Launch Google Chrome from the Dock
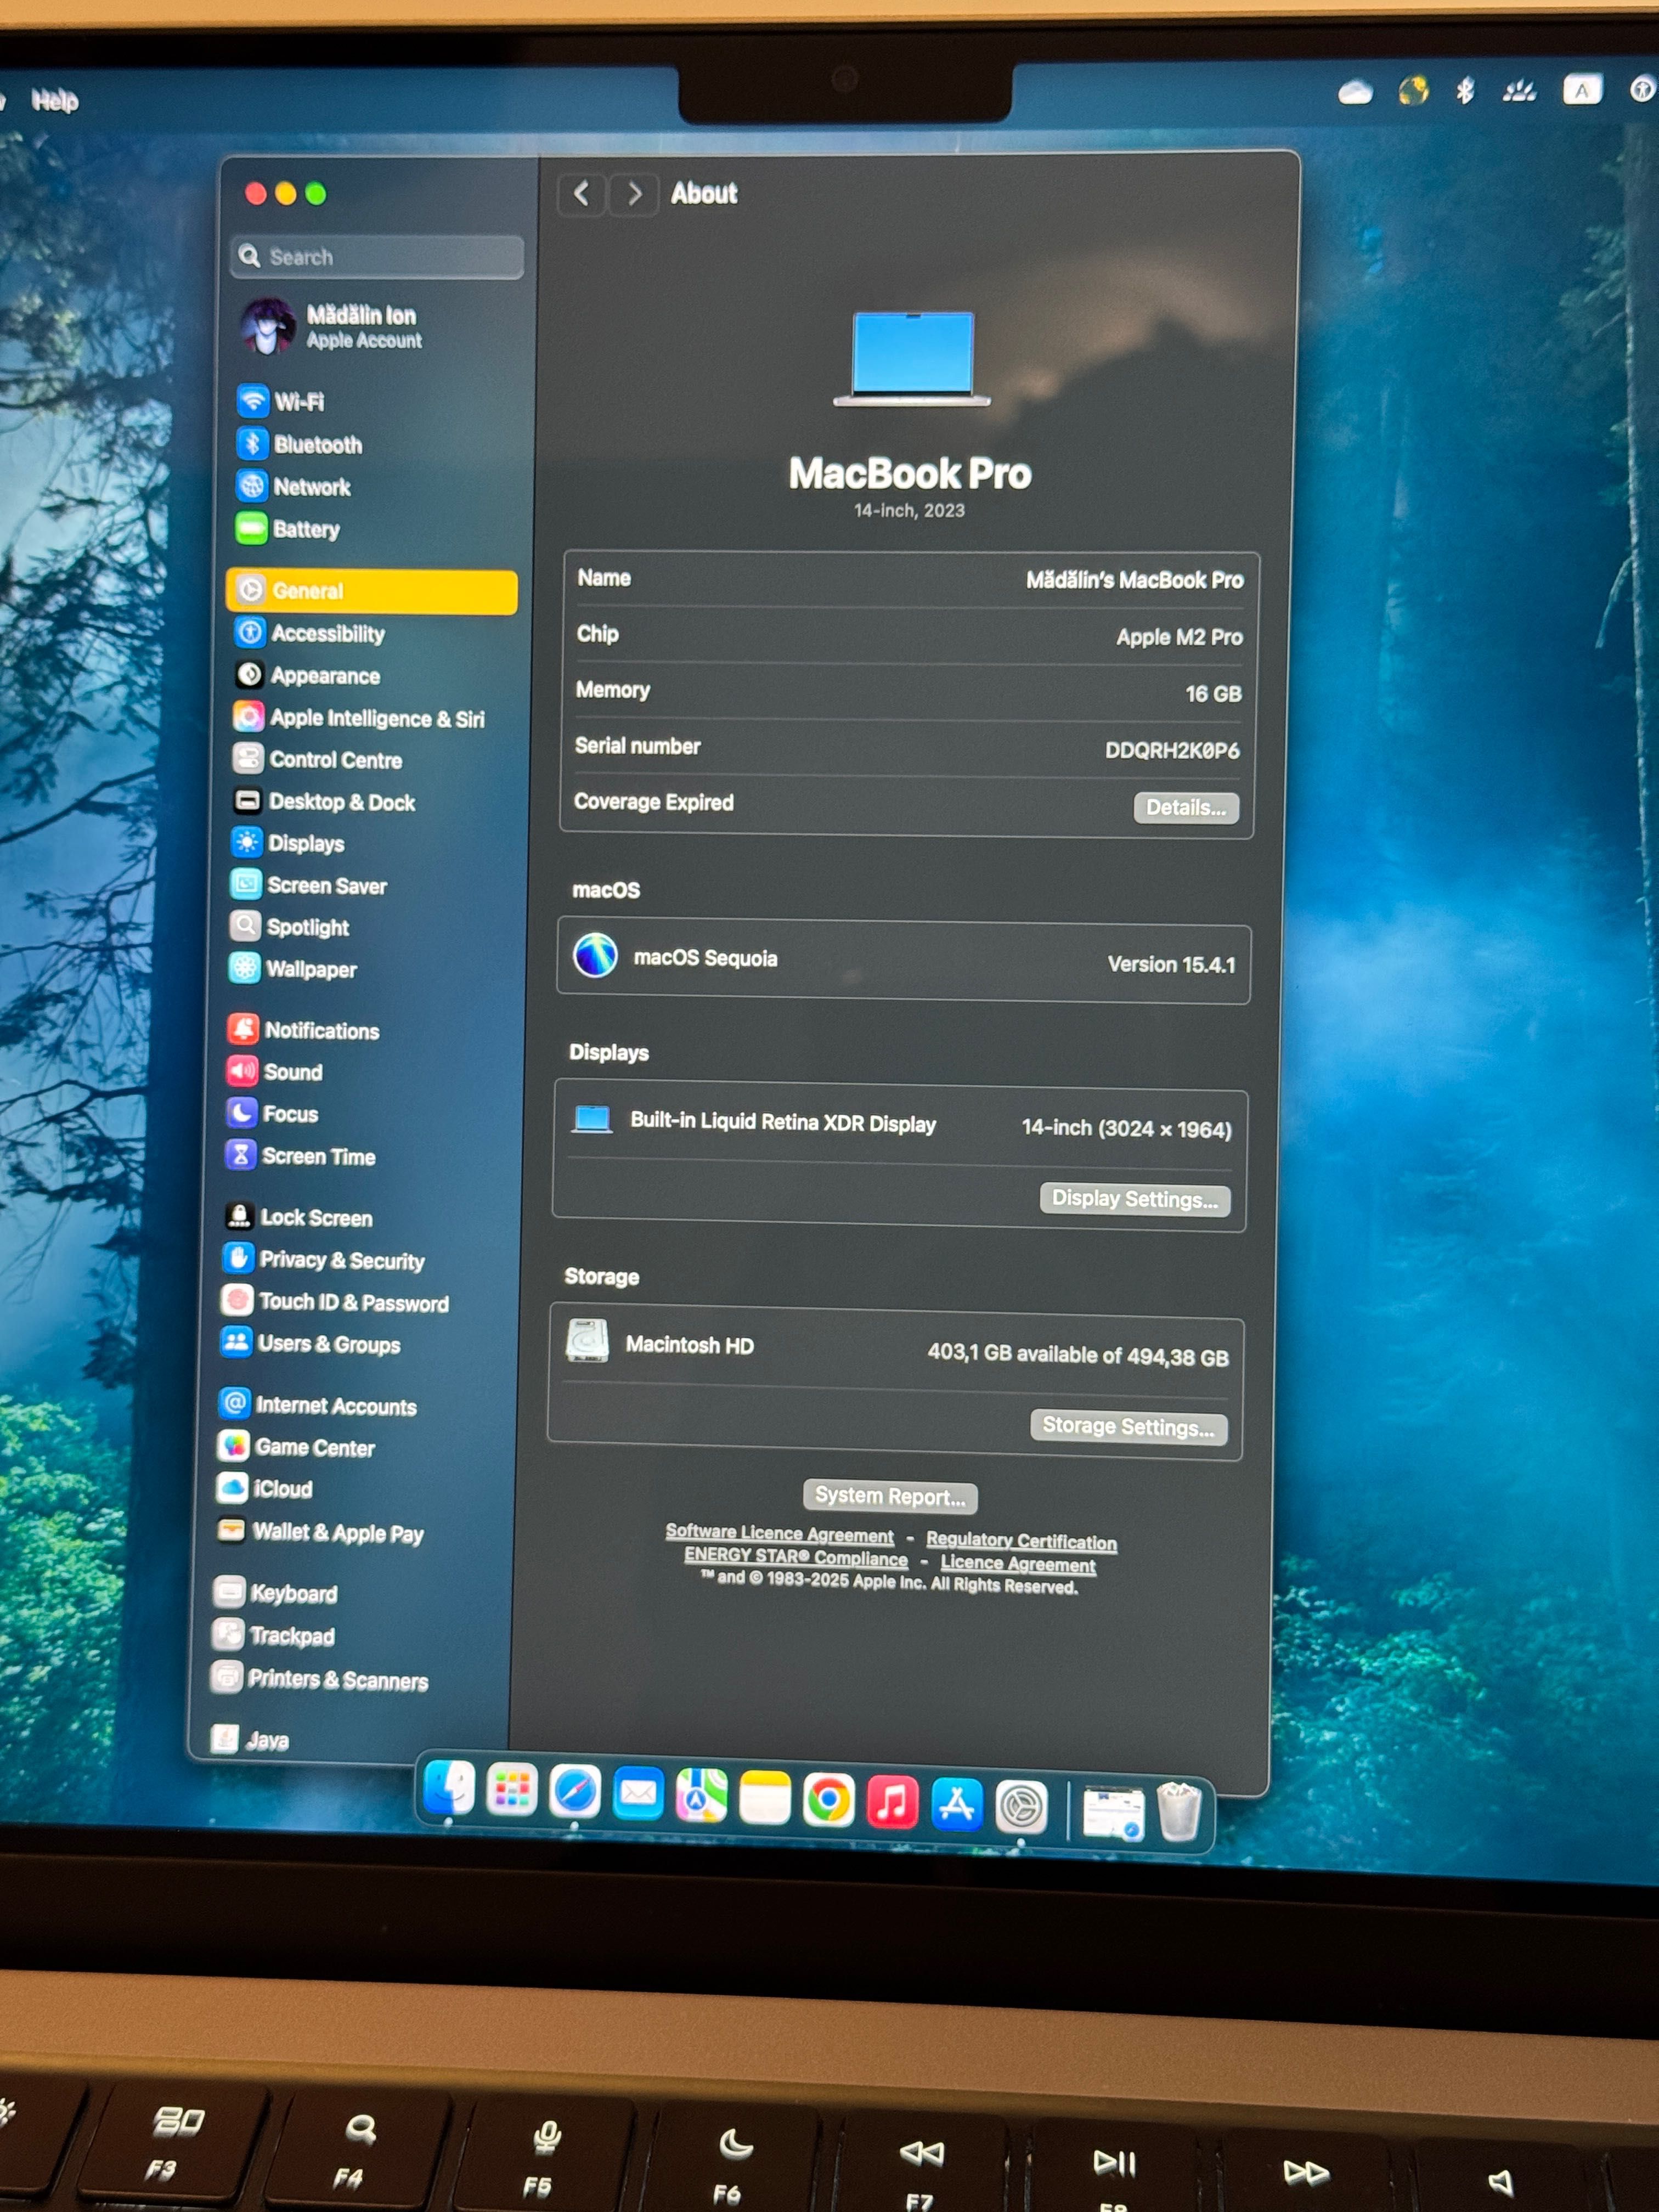This screenshot has width=1659, height=2212. coord(829,1800)
